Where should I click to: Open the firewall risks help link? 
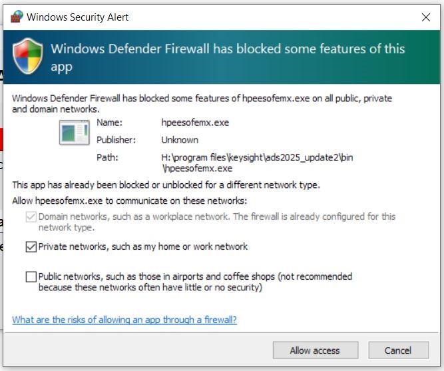click(124, 320)
